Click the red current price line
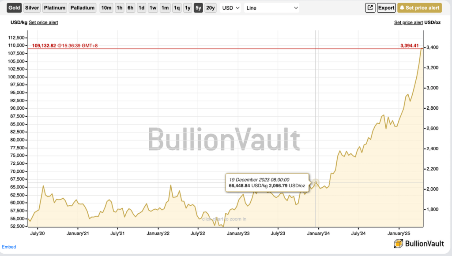Screen dimensions: 452x256 (221, 48)
